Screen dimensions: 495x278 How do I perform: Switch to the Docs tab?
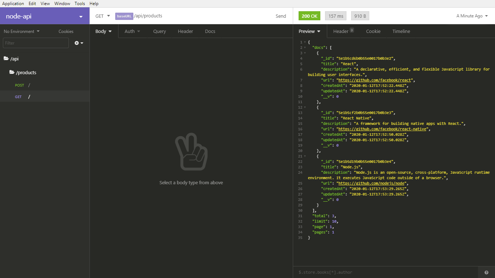[x=210, y=31]
